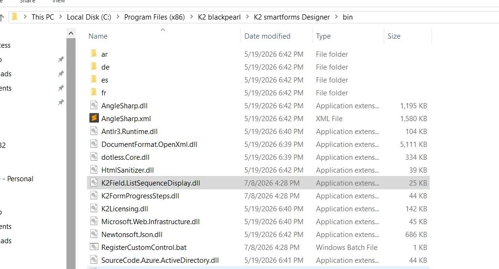
Task: Sort by the Type column header
Action: [323, 36]
